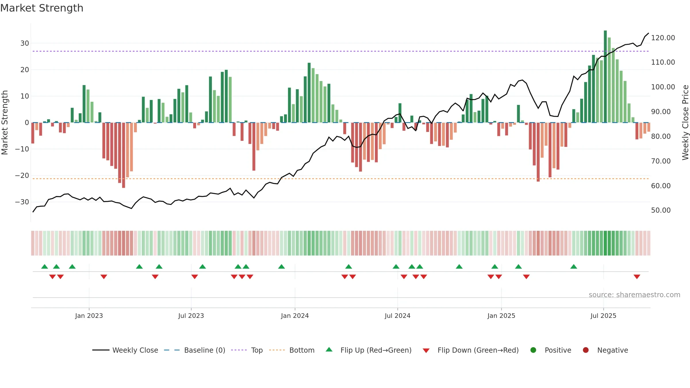Click the darkest green heatmap cell near Jul 2025

click(605, 243)
